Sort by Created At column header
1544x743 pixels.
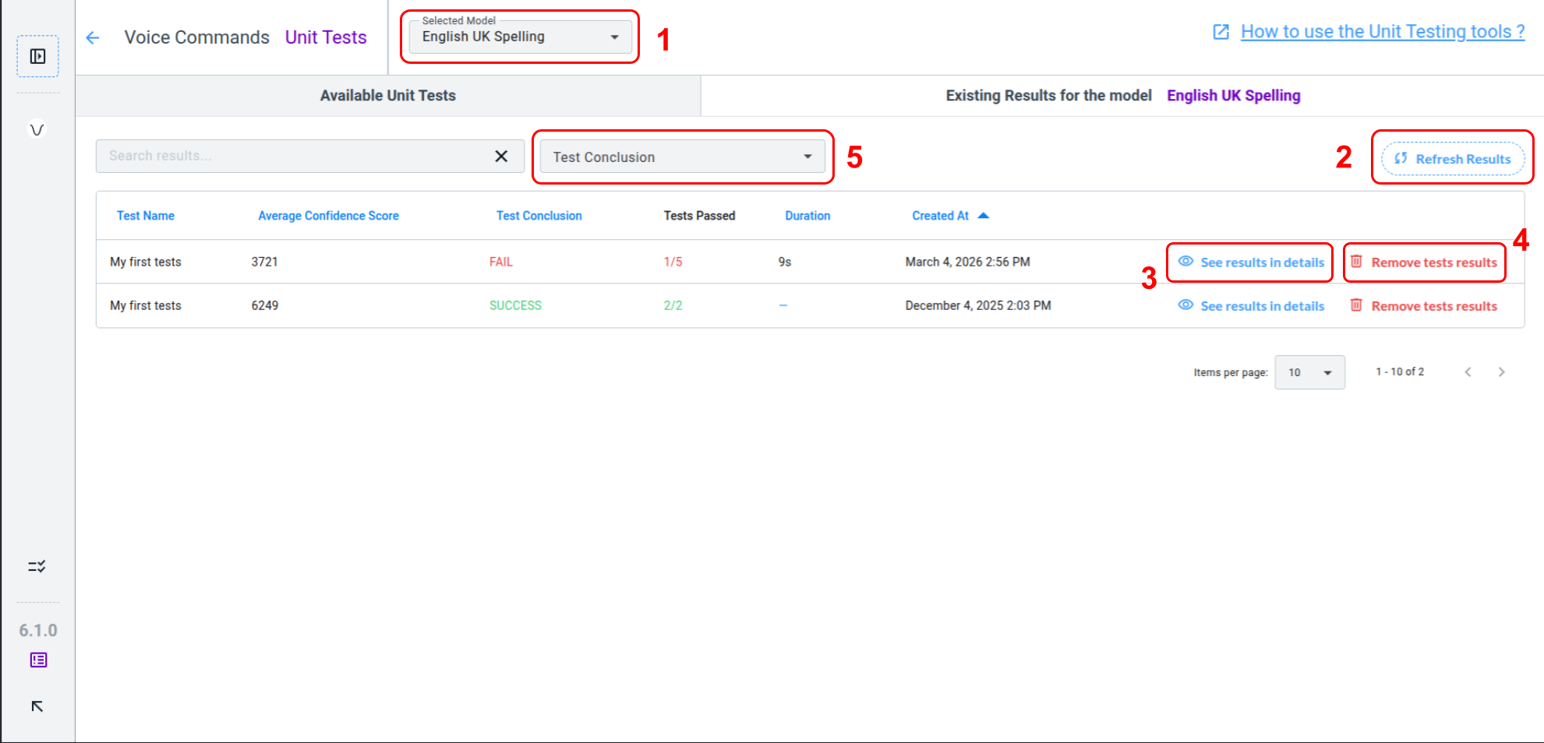coord(941,216)
